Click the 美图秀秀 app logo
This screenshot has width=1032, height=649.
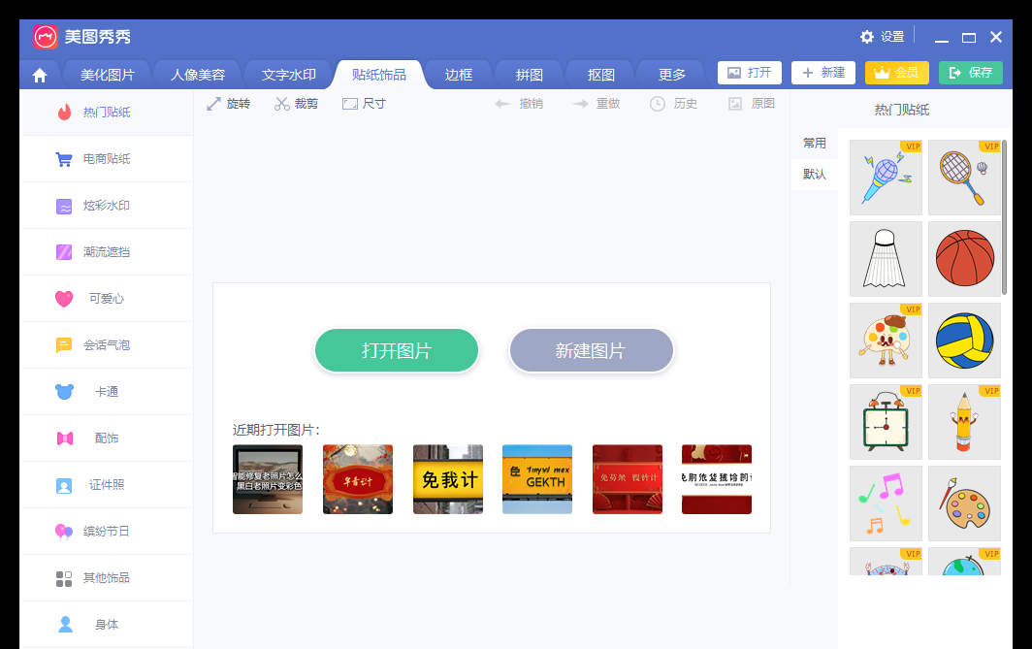(x=46, y=37)
